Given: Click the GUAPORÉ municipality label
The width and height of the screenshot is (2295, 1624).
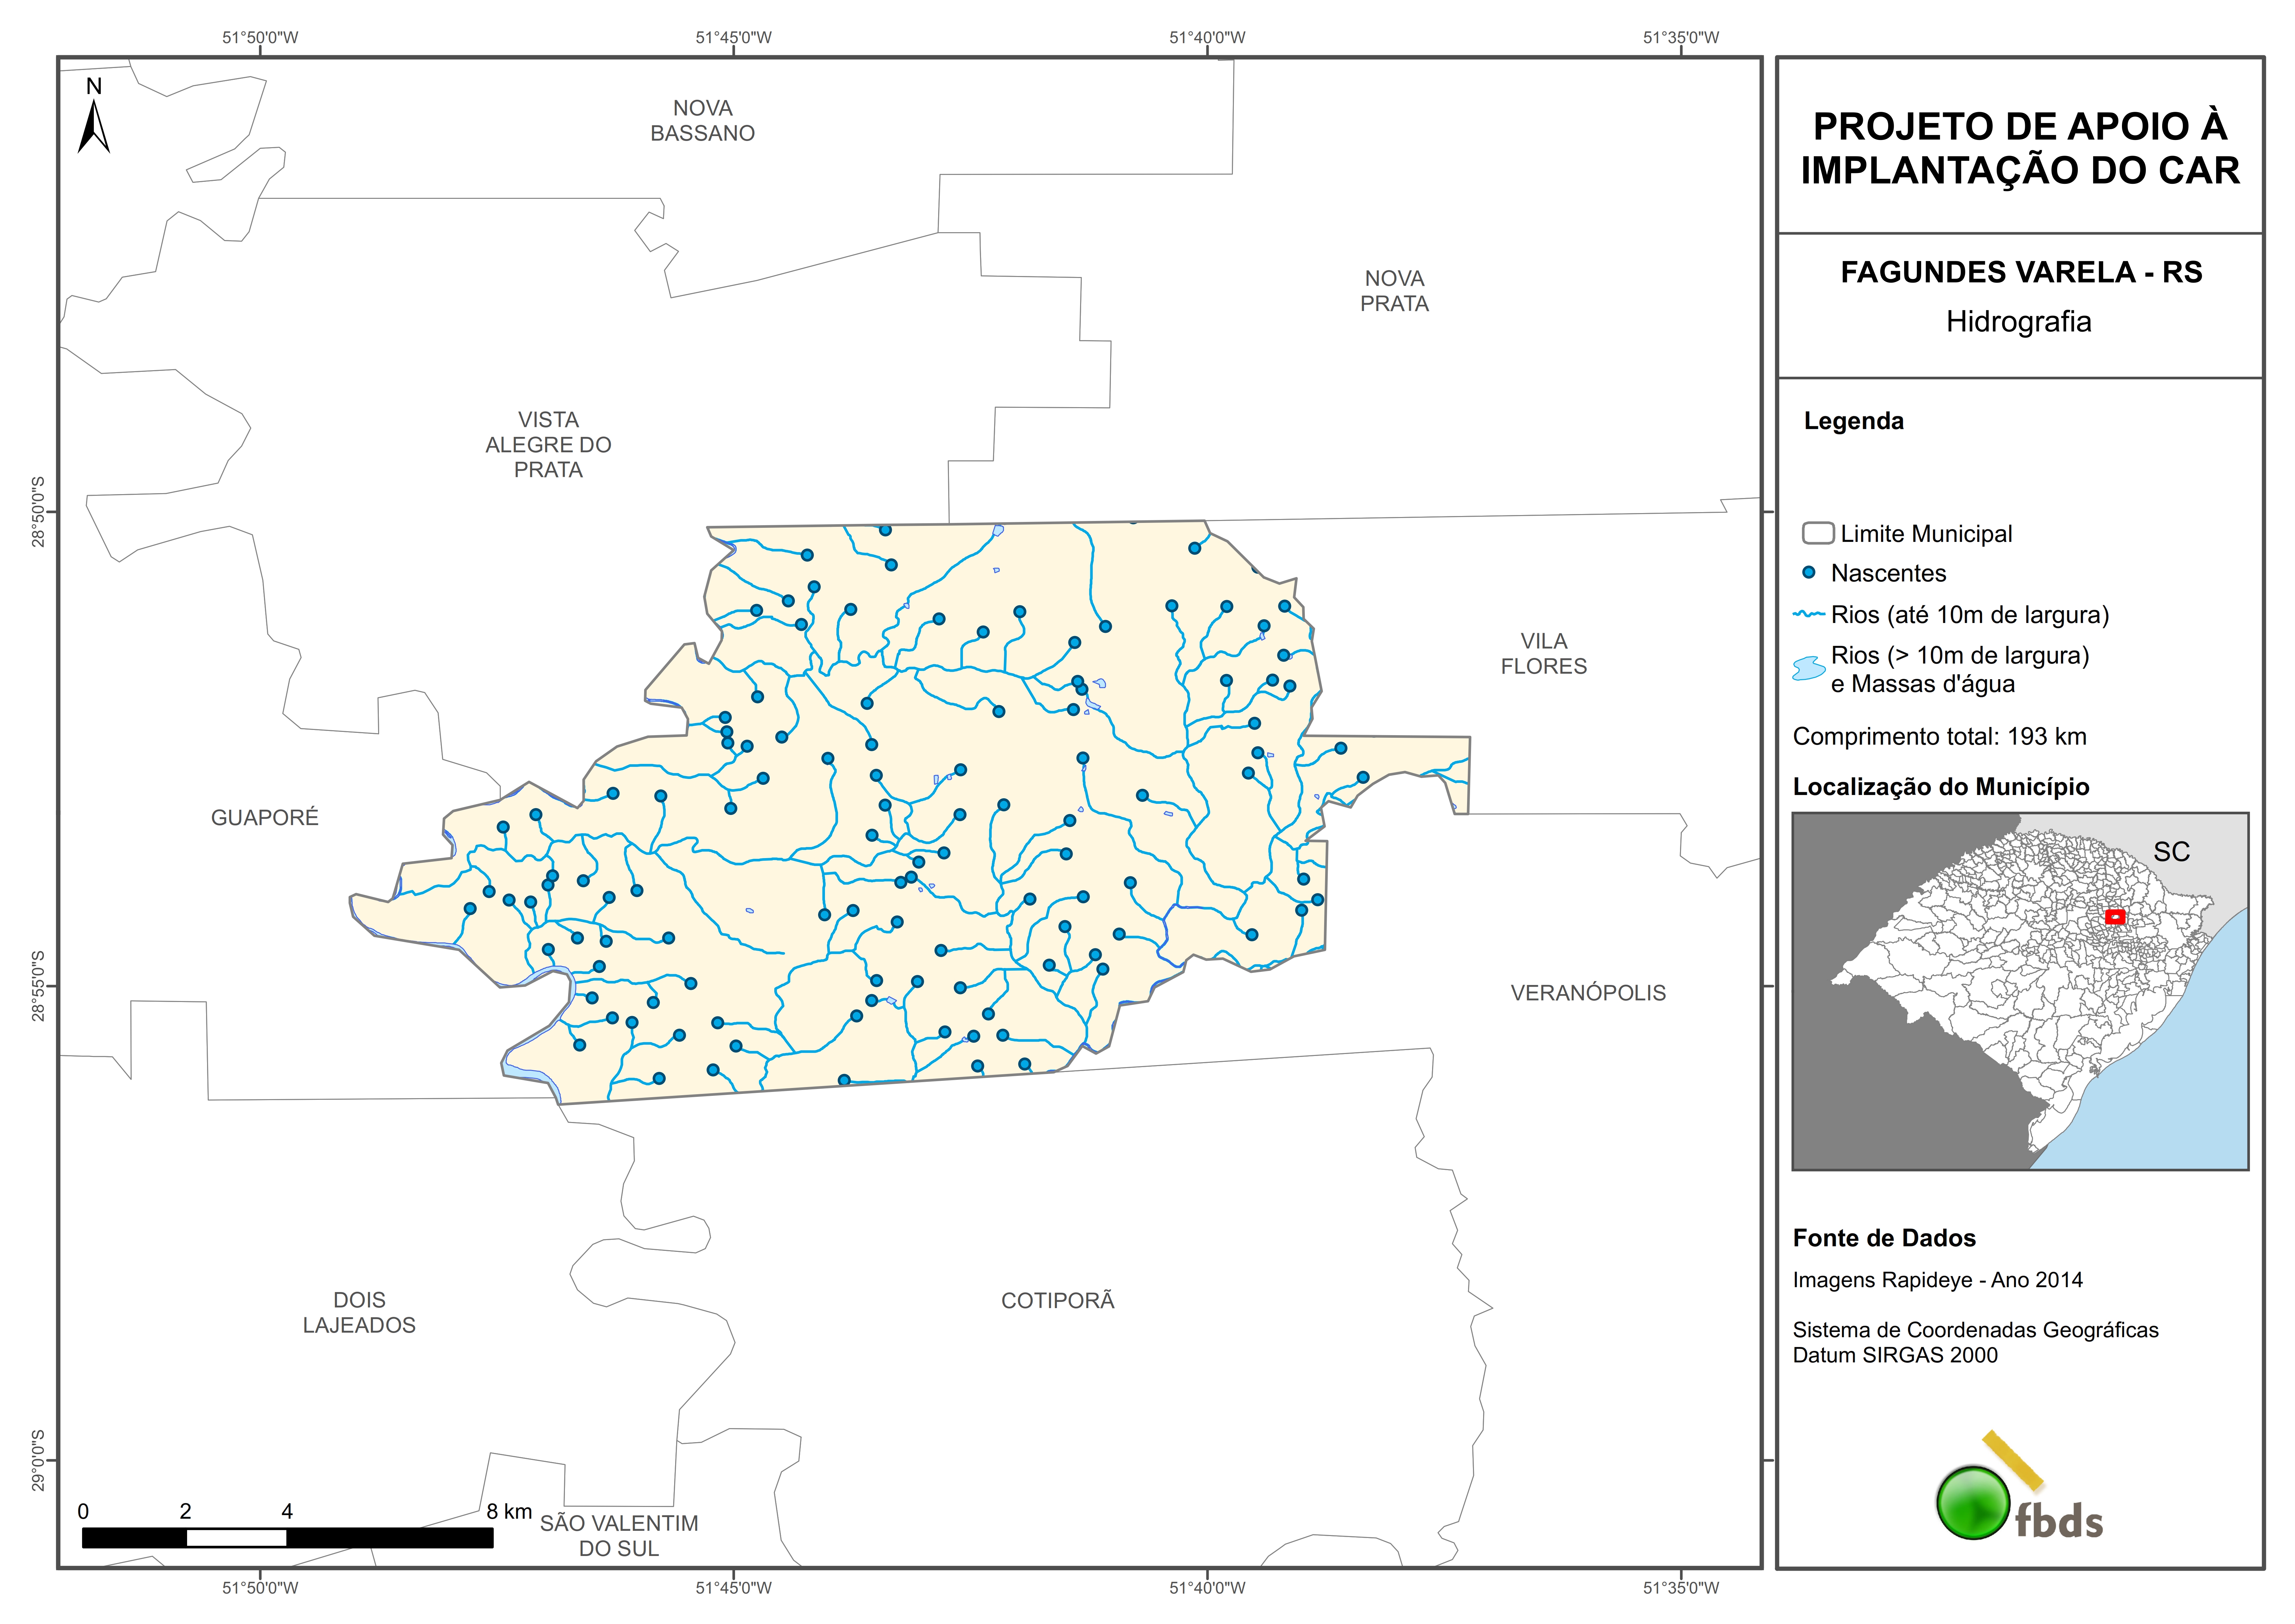Looking at the screenshot, I should [x=265, y=818].
